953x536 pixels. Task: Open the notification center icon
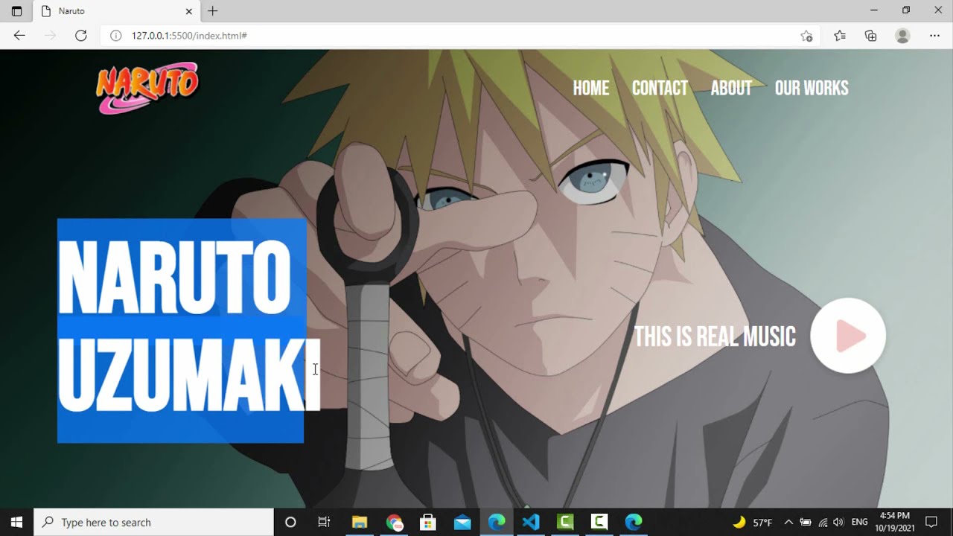(931, 522)
